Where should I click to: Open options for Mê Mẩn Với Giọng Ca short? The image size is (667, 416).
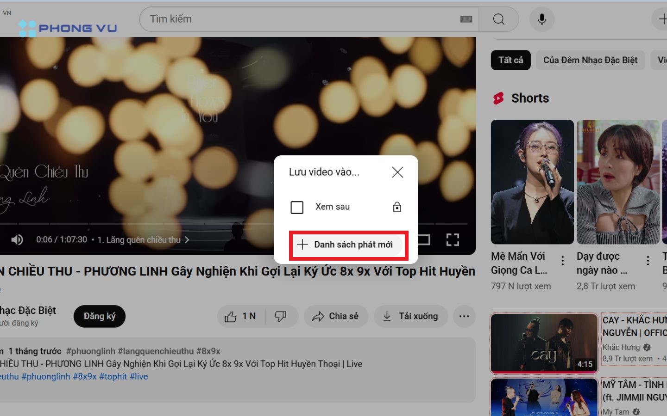562,261
